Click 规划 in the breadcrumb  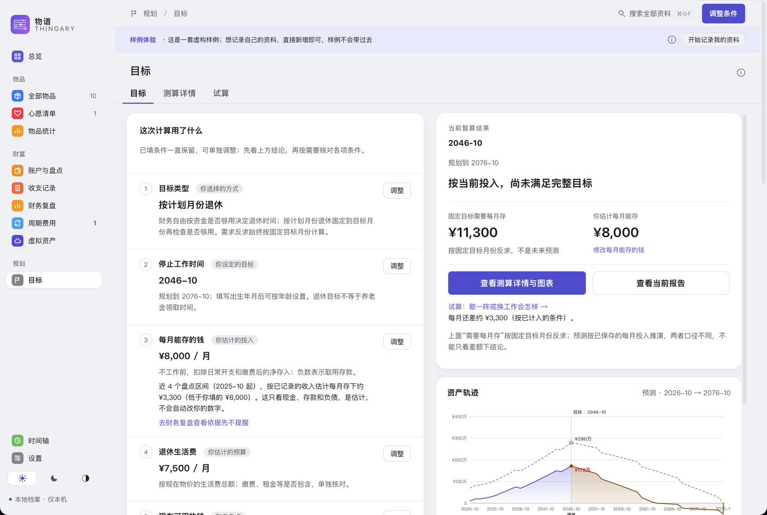pyautogui.click(x=150, y=14)
